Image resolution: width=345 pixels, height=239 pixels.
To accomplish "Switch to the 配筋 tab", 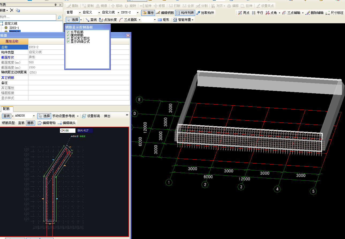I will tap(6, 109).
